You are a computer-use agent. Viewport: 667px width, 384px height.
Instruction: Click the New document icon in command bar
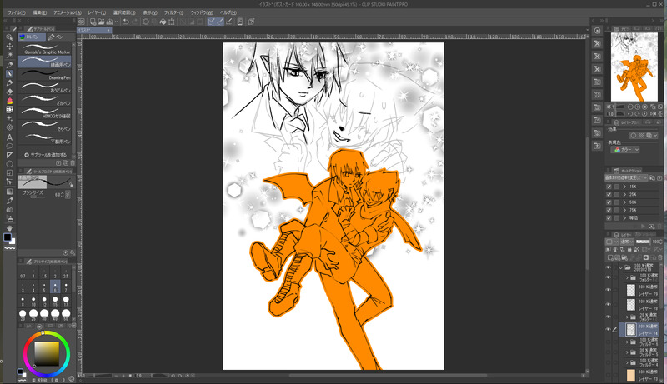pos(93,22)
